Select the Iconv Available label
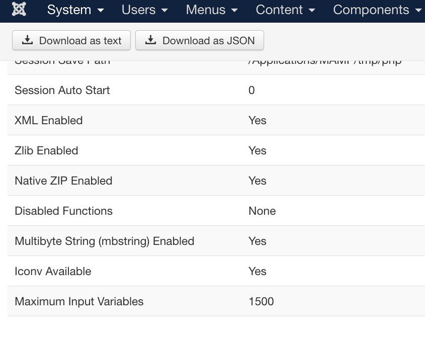 [53, 271]
